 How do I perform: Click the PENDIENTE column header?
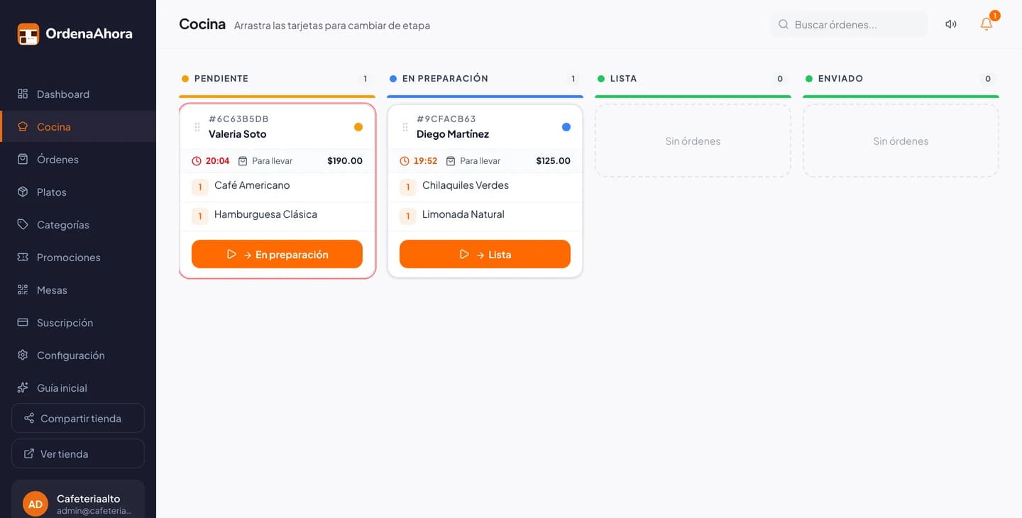click(221, 79)
